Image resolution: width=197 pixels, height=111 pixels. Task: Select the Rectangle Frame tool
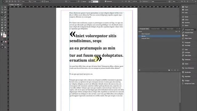pos(2,20)
